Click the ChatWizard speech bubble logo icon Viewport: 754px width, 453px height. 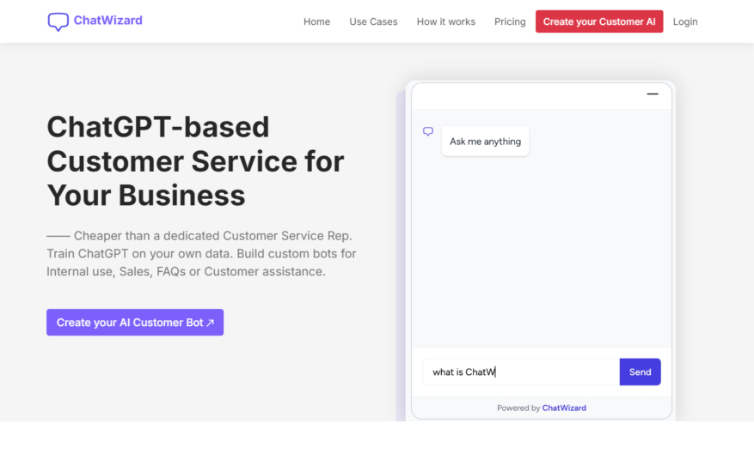[58, 21]
